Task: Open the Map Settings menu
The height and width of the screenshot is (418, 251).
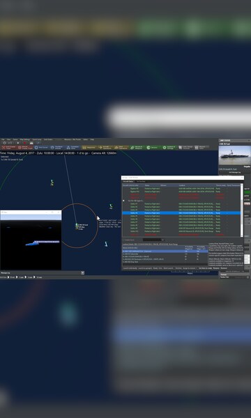Action: pos(25,139)
